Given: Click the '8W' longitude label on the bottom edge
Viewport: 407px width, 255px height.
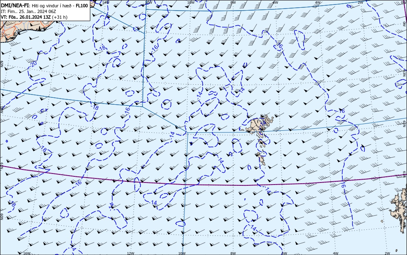Looking at the screenshot, I should 233,253.
